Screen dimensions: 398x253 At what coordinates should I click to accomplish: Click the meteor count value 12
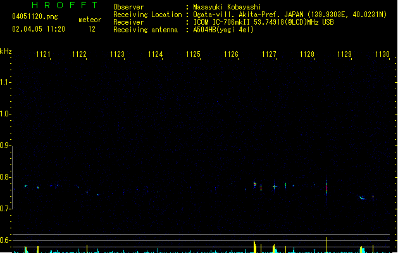pos(92,29)
